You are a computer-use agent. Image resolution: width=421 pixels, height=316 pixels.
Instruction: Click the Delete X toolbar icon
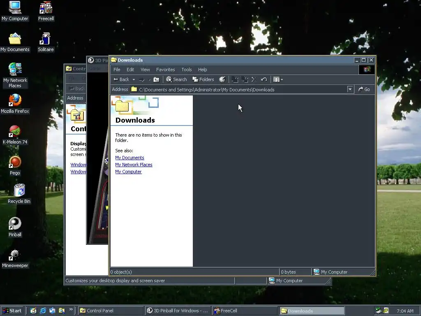(x=254, y=79)
